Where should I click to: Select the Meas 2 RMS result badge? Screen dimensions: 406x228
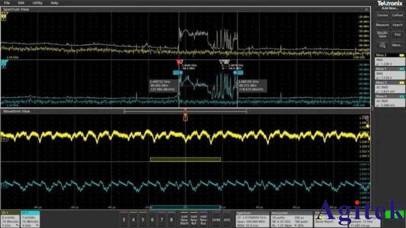[x=390, y=60]
